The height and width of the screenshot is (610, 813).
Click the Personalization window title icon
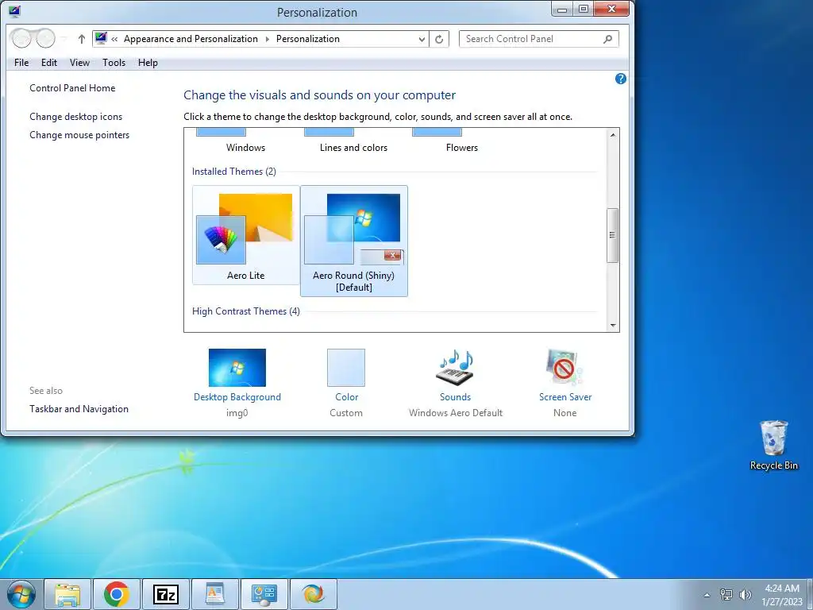click(x=14, y=11)
